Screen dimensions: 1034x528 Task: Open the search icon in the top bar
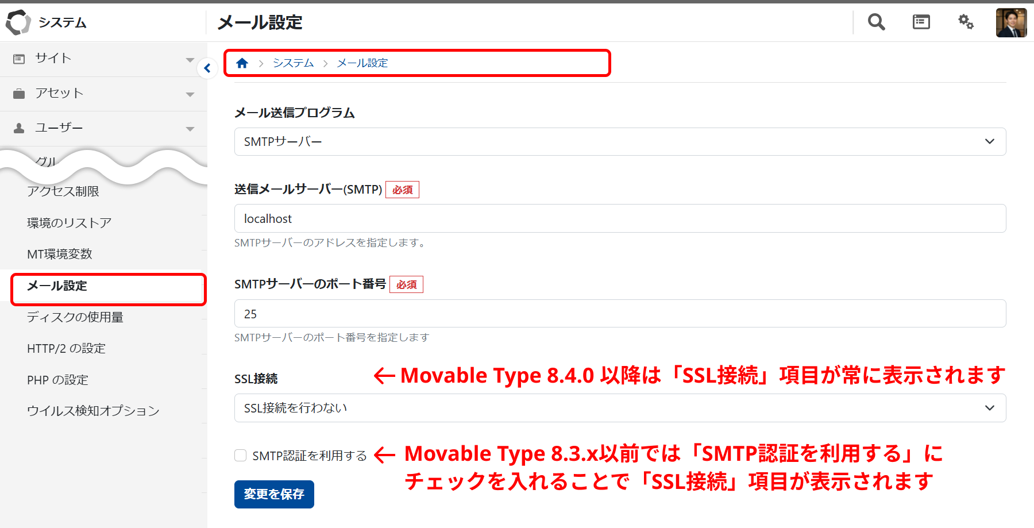[x=875, y=22]
